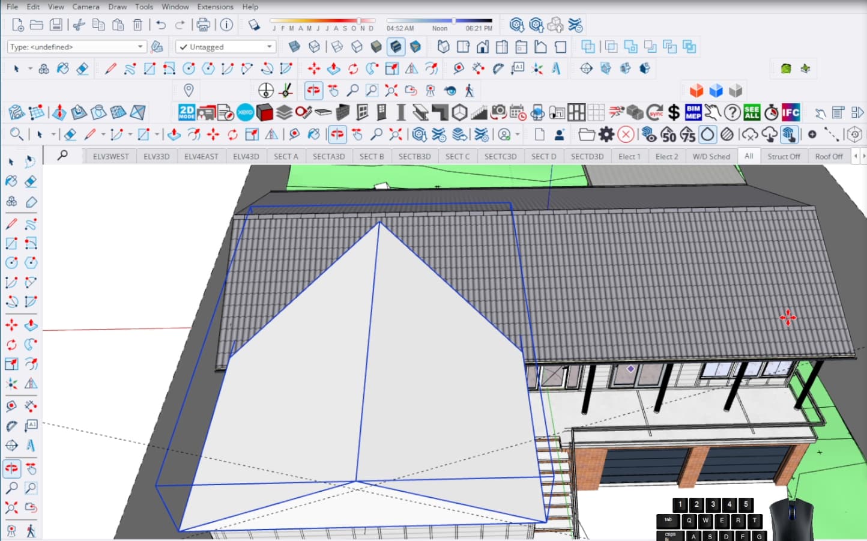Save the model with floppy icon

(x=56, y=25)
